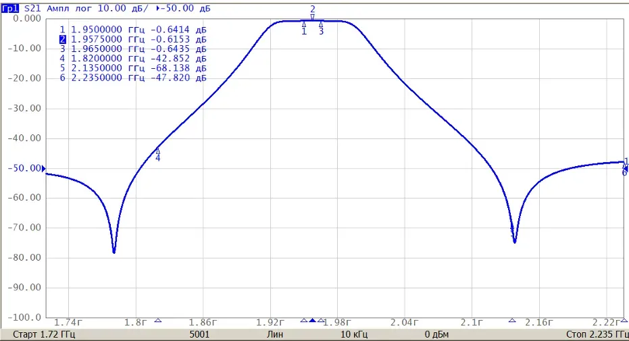Click marker 2 triangle on passband trace
The width and height of the screenshot is (629, 341).
point(313,17)
